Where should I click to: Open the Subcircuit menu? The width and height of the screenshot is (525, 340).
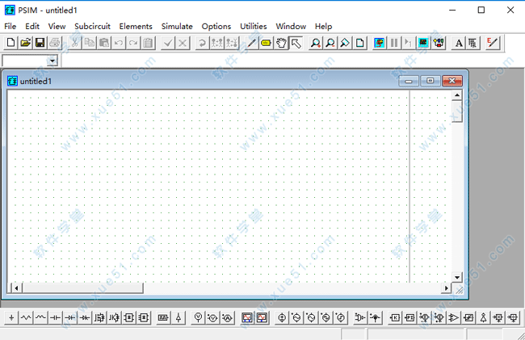(92, 27)
